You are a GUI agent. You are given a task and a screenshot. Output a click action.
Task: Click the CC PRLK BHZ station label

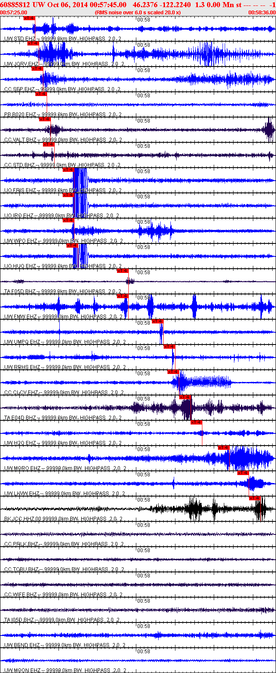click(x=21, y=544)
